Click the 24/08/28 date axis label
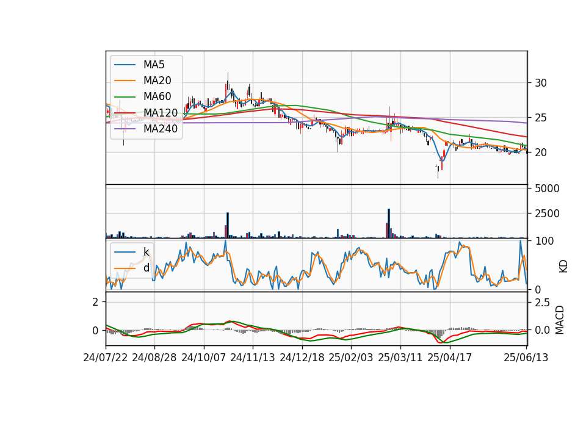The image size is (586, 421). [154, 358]
